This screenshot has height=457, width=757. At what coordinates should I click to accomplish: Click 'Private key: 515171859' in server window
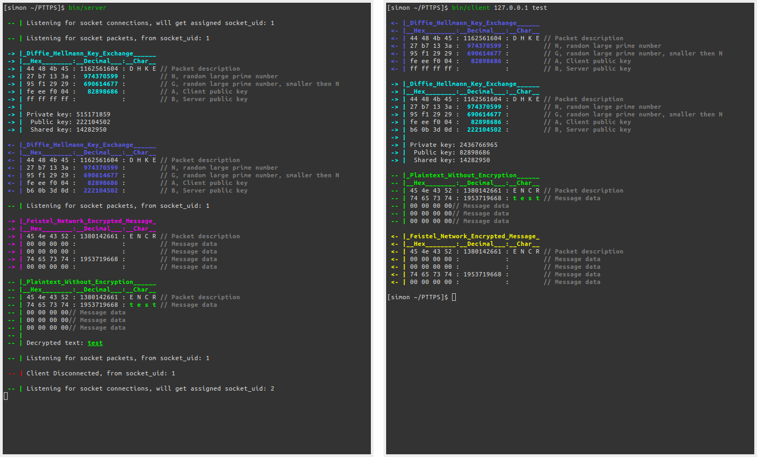68,115
